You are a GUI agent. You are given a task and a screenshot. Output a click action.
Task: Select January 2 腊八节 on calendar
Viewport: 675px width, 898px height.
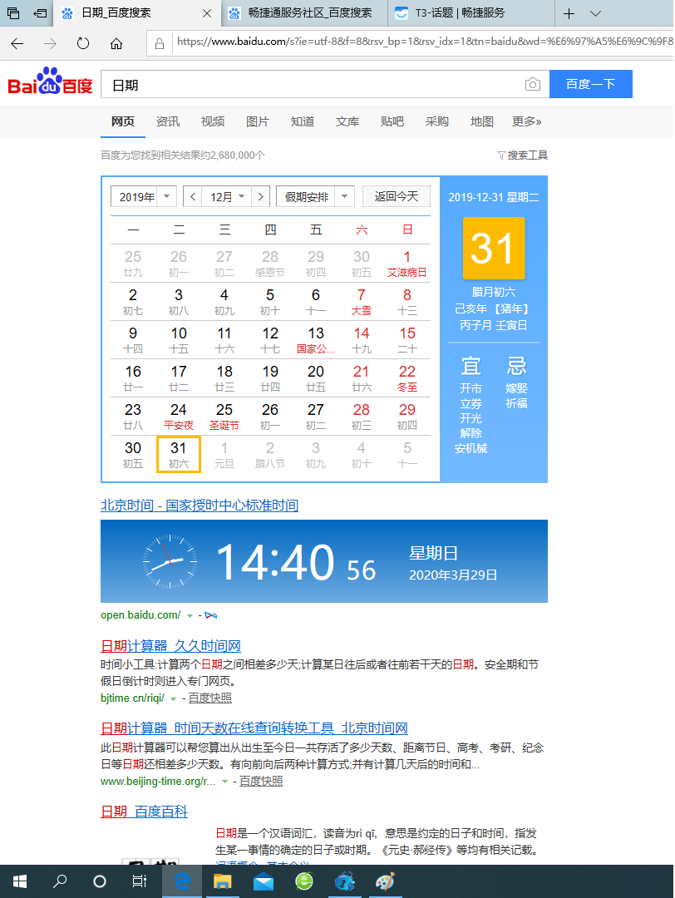(269, 455)
